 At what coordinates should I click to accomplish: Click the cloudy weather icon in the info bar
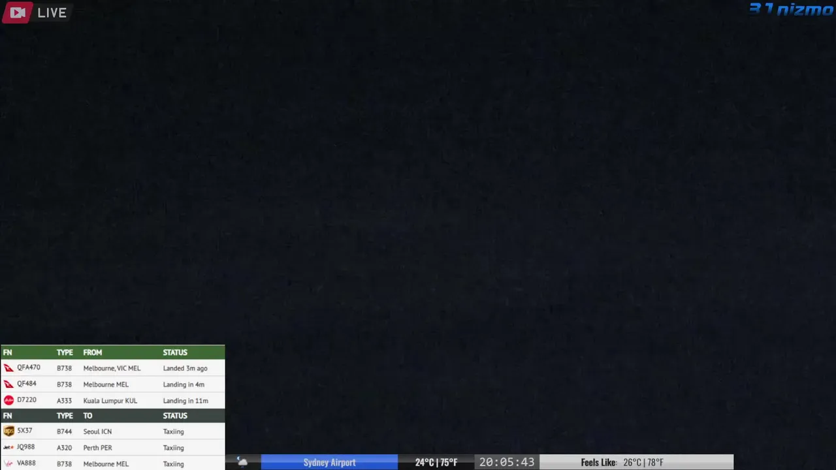(x=242, y=462)
